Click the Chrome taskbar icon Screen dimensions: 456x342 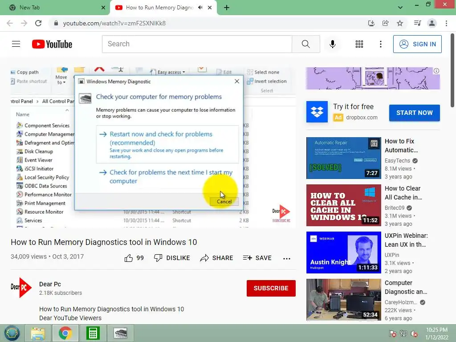[65, 333]
